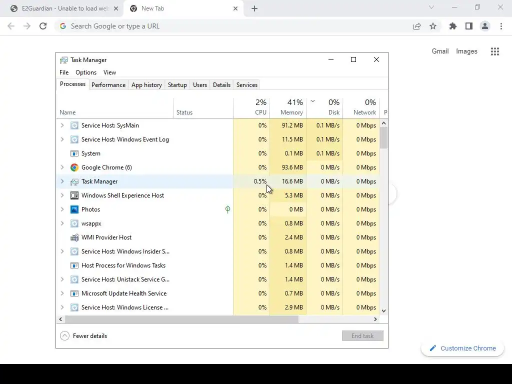Click the share this page icon
Screen dimensions: 512x384
(417, 26)
